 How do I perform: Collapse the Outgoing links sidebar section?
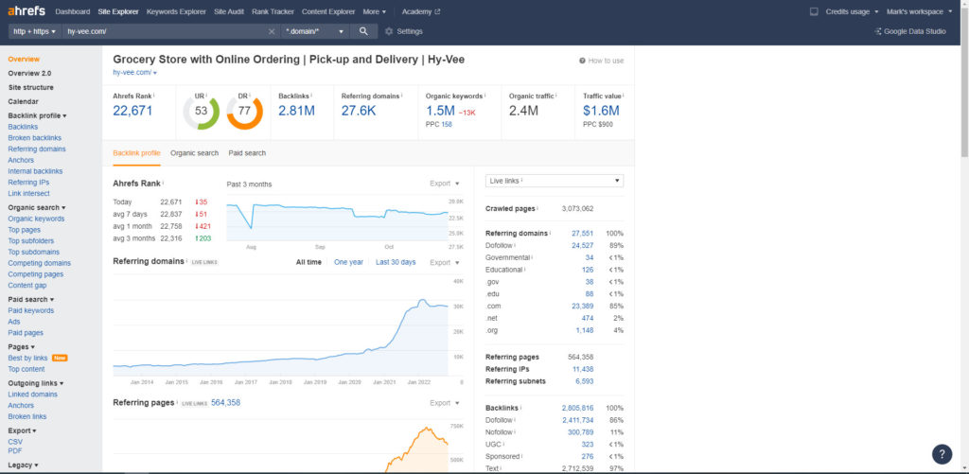pyautogui.click(x=36, y=383)
